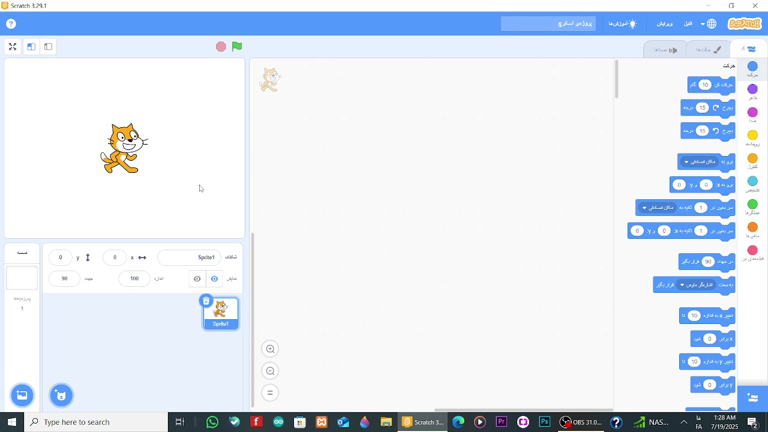Enter full screen stage mode

pyautogui.click(x=13, y=46)
